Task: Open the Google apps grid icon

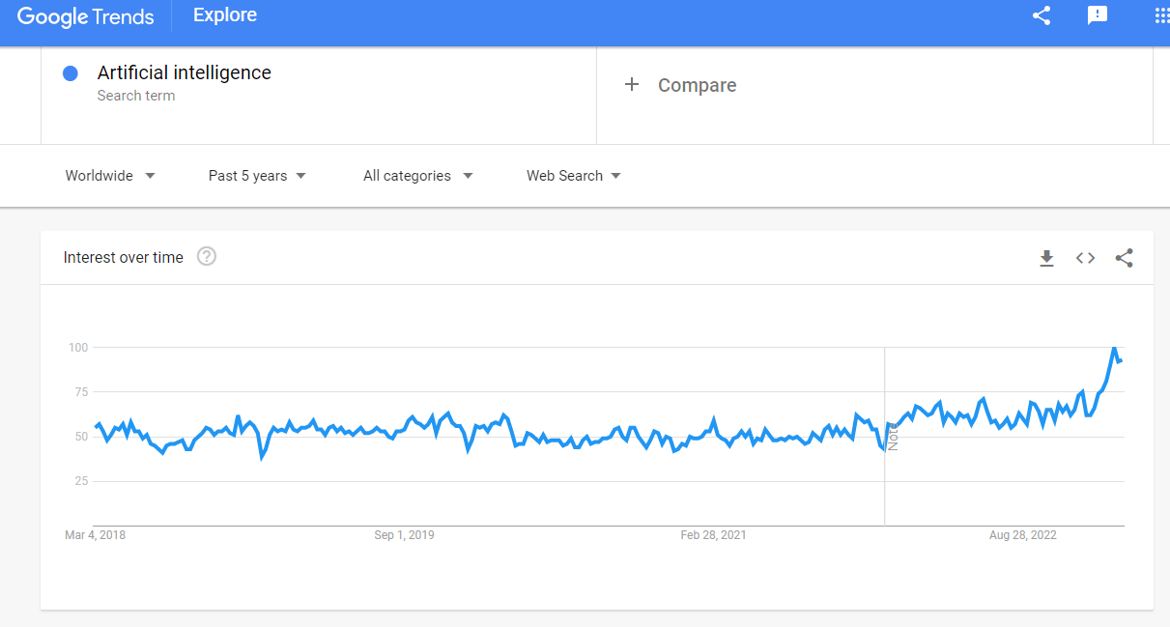Action: [1161, 15]
